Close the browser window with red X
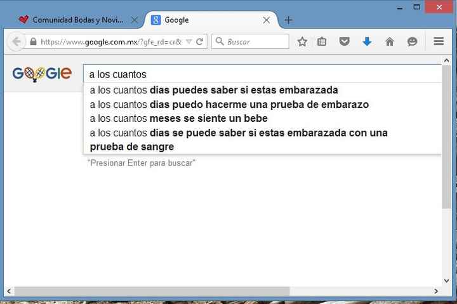The height and width of the screenshot is (304, 457). (x=439, y=7)
